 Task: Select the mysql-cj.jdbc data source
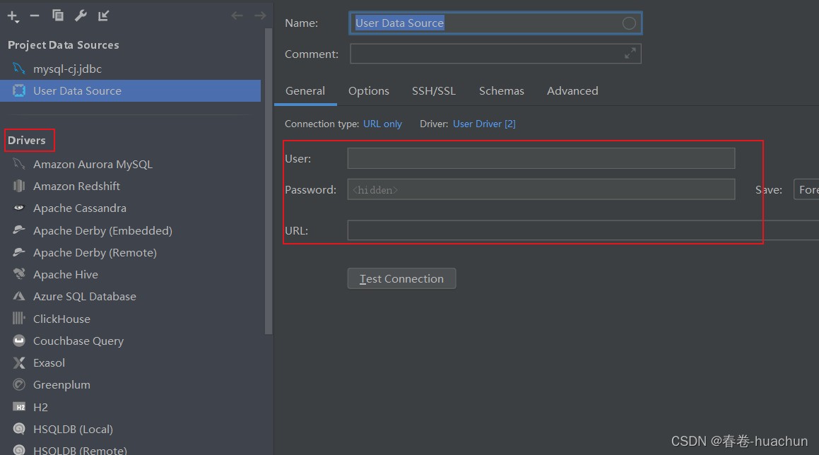click(x=67, y=69)
